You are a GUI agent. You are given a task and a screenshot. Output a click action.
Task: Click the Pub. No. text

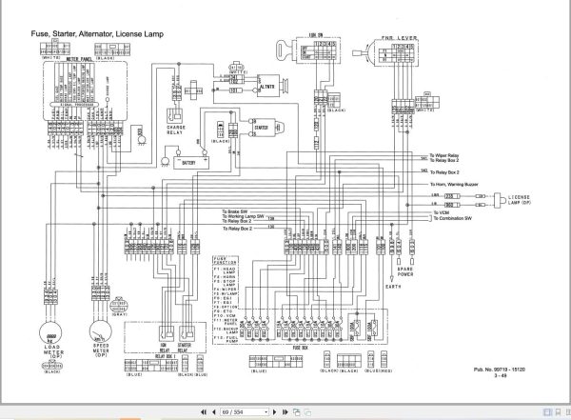point(500,370)
